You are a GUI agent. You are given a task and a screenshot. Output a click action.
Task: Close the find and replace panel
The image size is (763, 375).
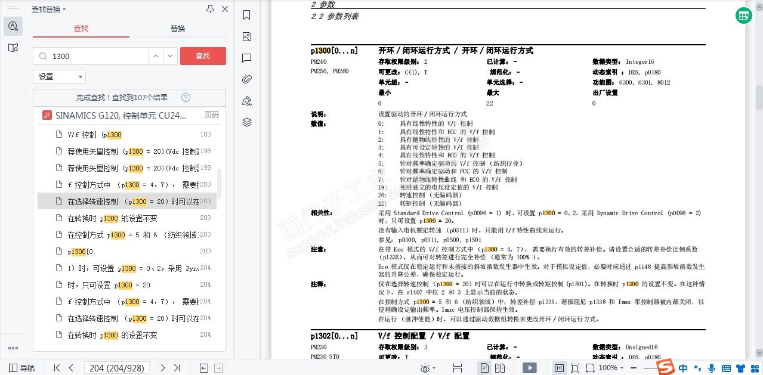click(x=225, y=9)
